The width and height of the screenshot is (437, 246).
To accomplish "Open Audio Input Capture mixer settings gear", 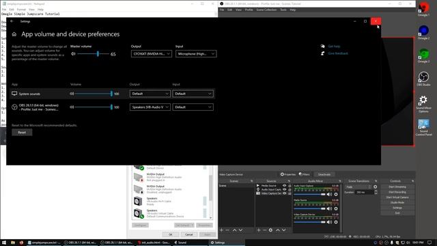I will pos(336,194).
